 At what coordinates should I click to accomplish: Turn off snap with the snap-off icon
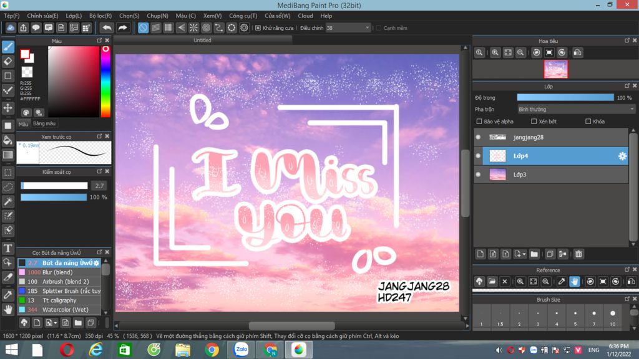[143, 27]
